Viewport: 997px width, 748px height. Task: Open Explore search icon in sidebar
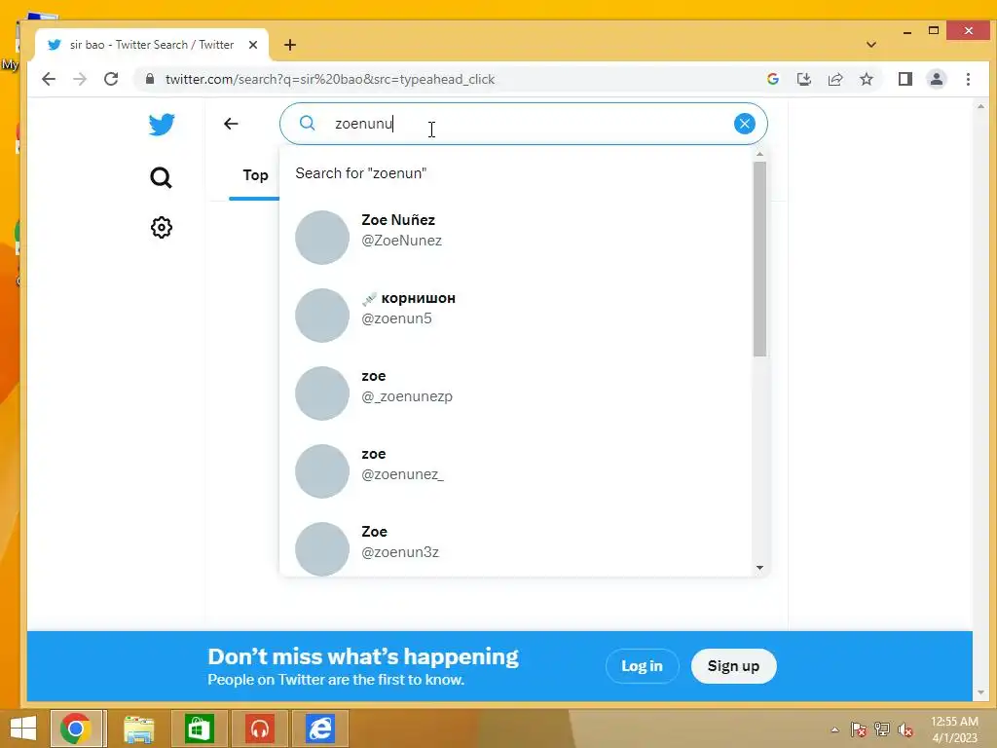click(161, 177)
